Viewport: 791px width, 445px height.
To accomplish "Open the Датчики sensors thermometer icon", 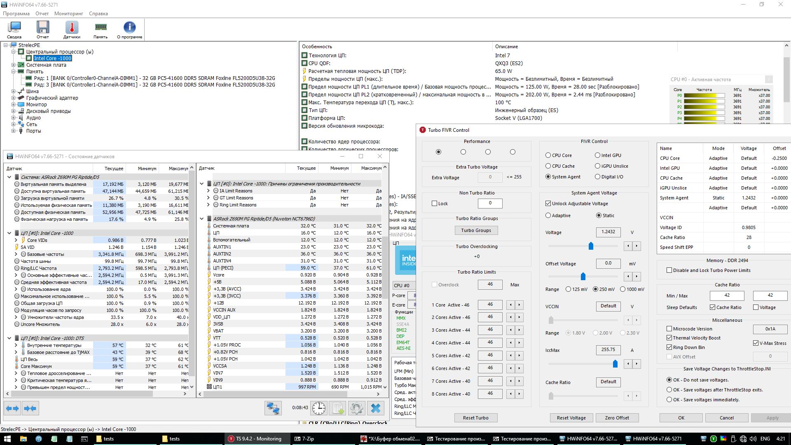I will coord(72,29).
